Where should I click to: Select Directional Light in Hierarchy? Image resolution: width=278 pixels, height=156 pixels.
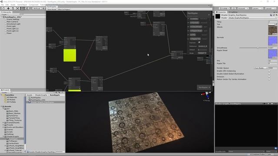[13, 24]
